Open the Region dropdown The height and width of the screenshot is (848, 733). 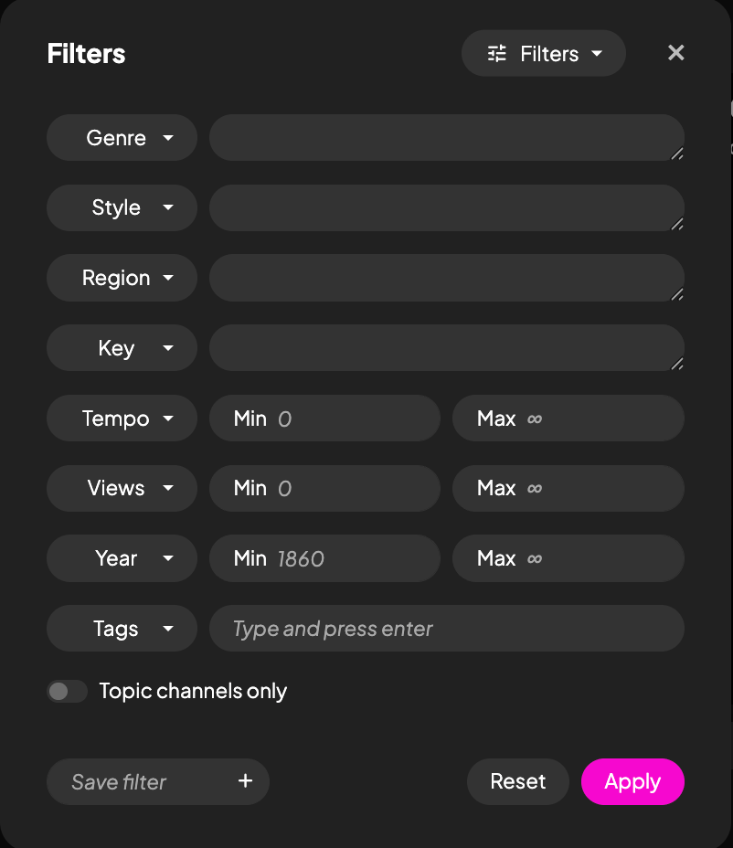pos(122,278)
